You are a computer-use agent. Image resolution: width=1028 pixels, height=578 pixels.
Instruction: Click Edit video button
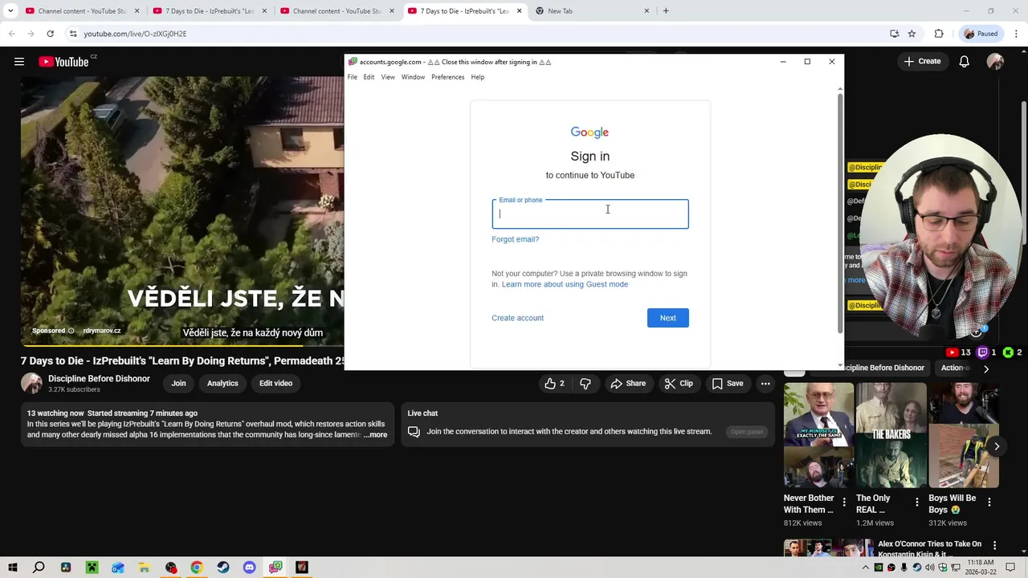click(x=275, y=384)
